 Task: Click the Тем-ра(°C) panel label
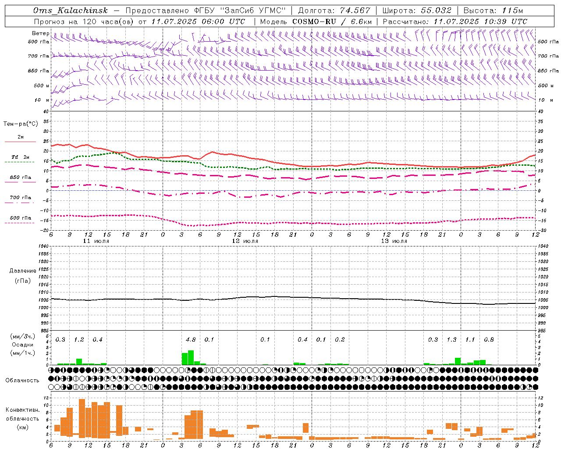[x=21, y=124]
